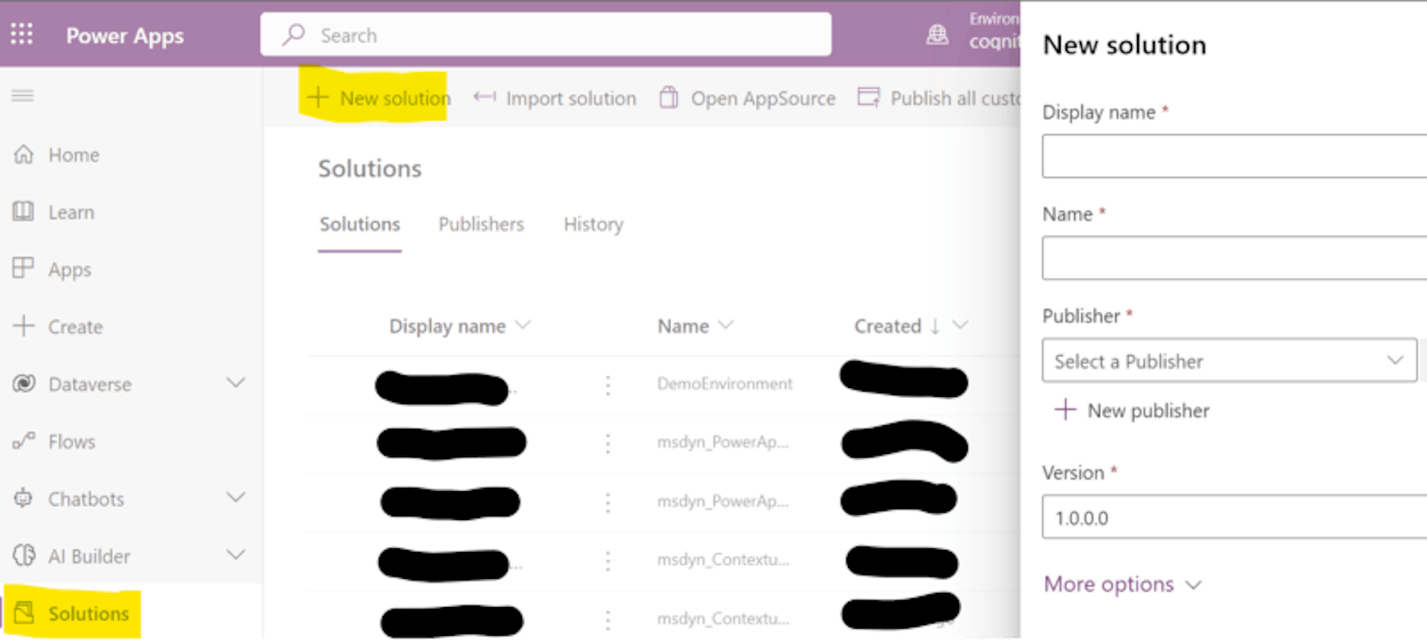Click the Open AppSource bag icon
This screenshot has height=642, width=1427.
pos(669,97)
